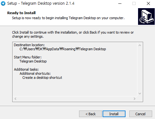Click the Telegram icon in title bar
Screen dimensions: 155x119
3,3
